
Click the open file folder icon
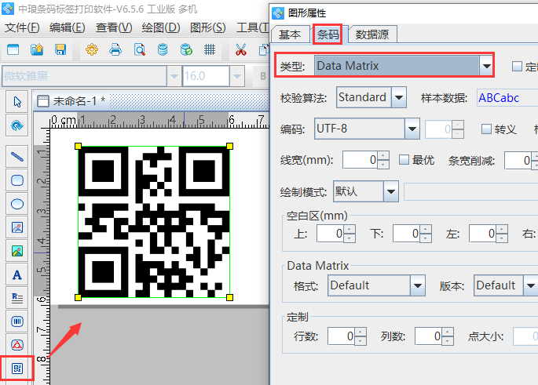[37, 50]
